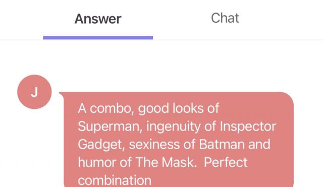
Task: Switch to the Chat tab
Action: click(225, 18)
